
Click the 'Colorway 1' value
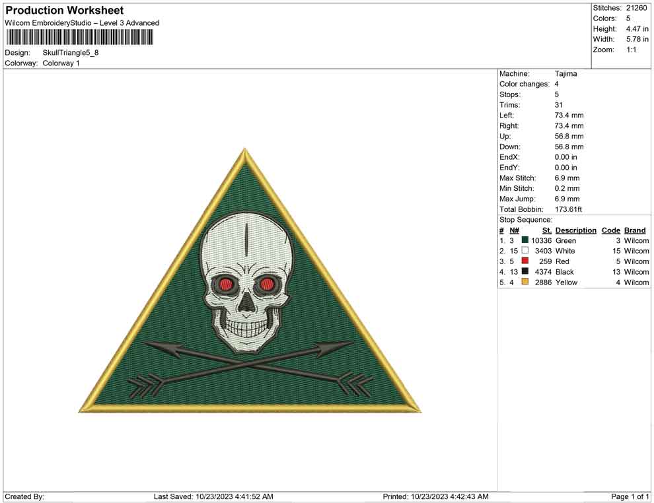(x=61, y=63)
